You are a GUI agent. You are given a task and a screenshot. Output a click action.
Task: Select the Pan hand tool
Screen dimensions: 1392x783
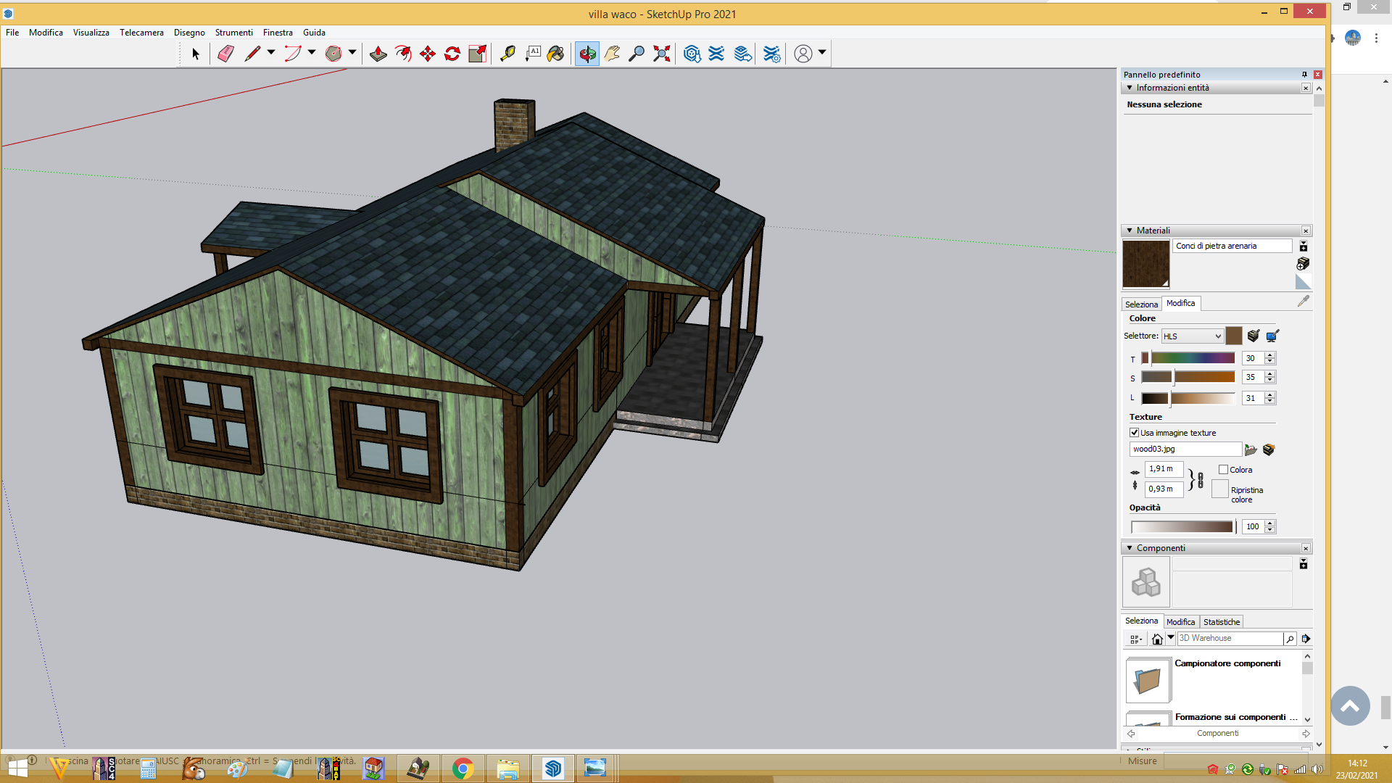tap(612, 54)
